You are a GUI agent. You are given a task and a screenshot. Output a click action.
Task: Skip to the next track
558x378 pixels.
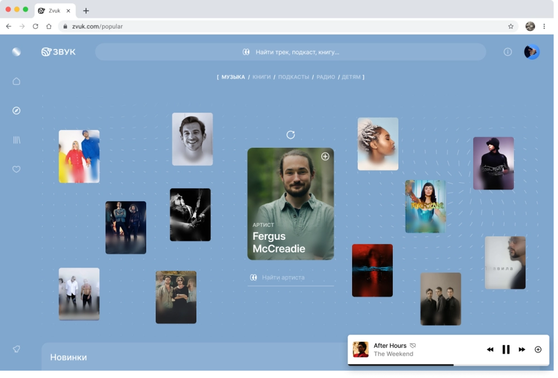(x=522, y=350)
